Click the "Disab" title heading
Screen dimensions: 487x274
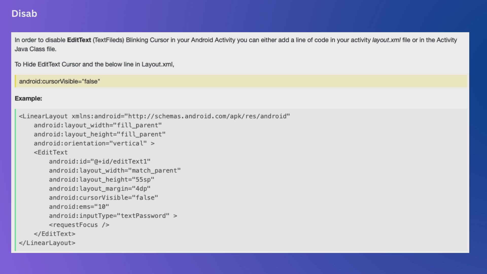click(x=24, y=14)
